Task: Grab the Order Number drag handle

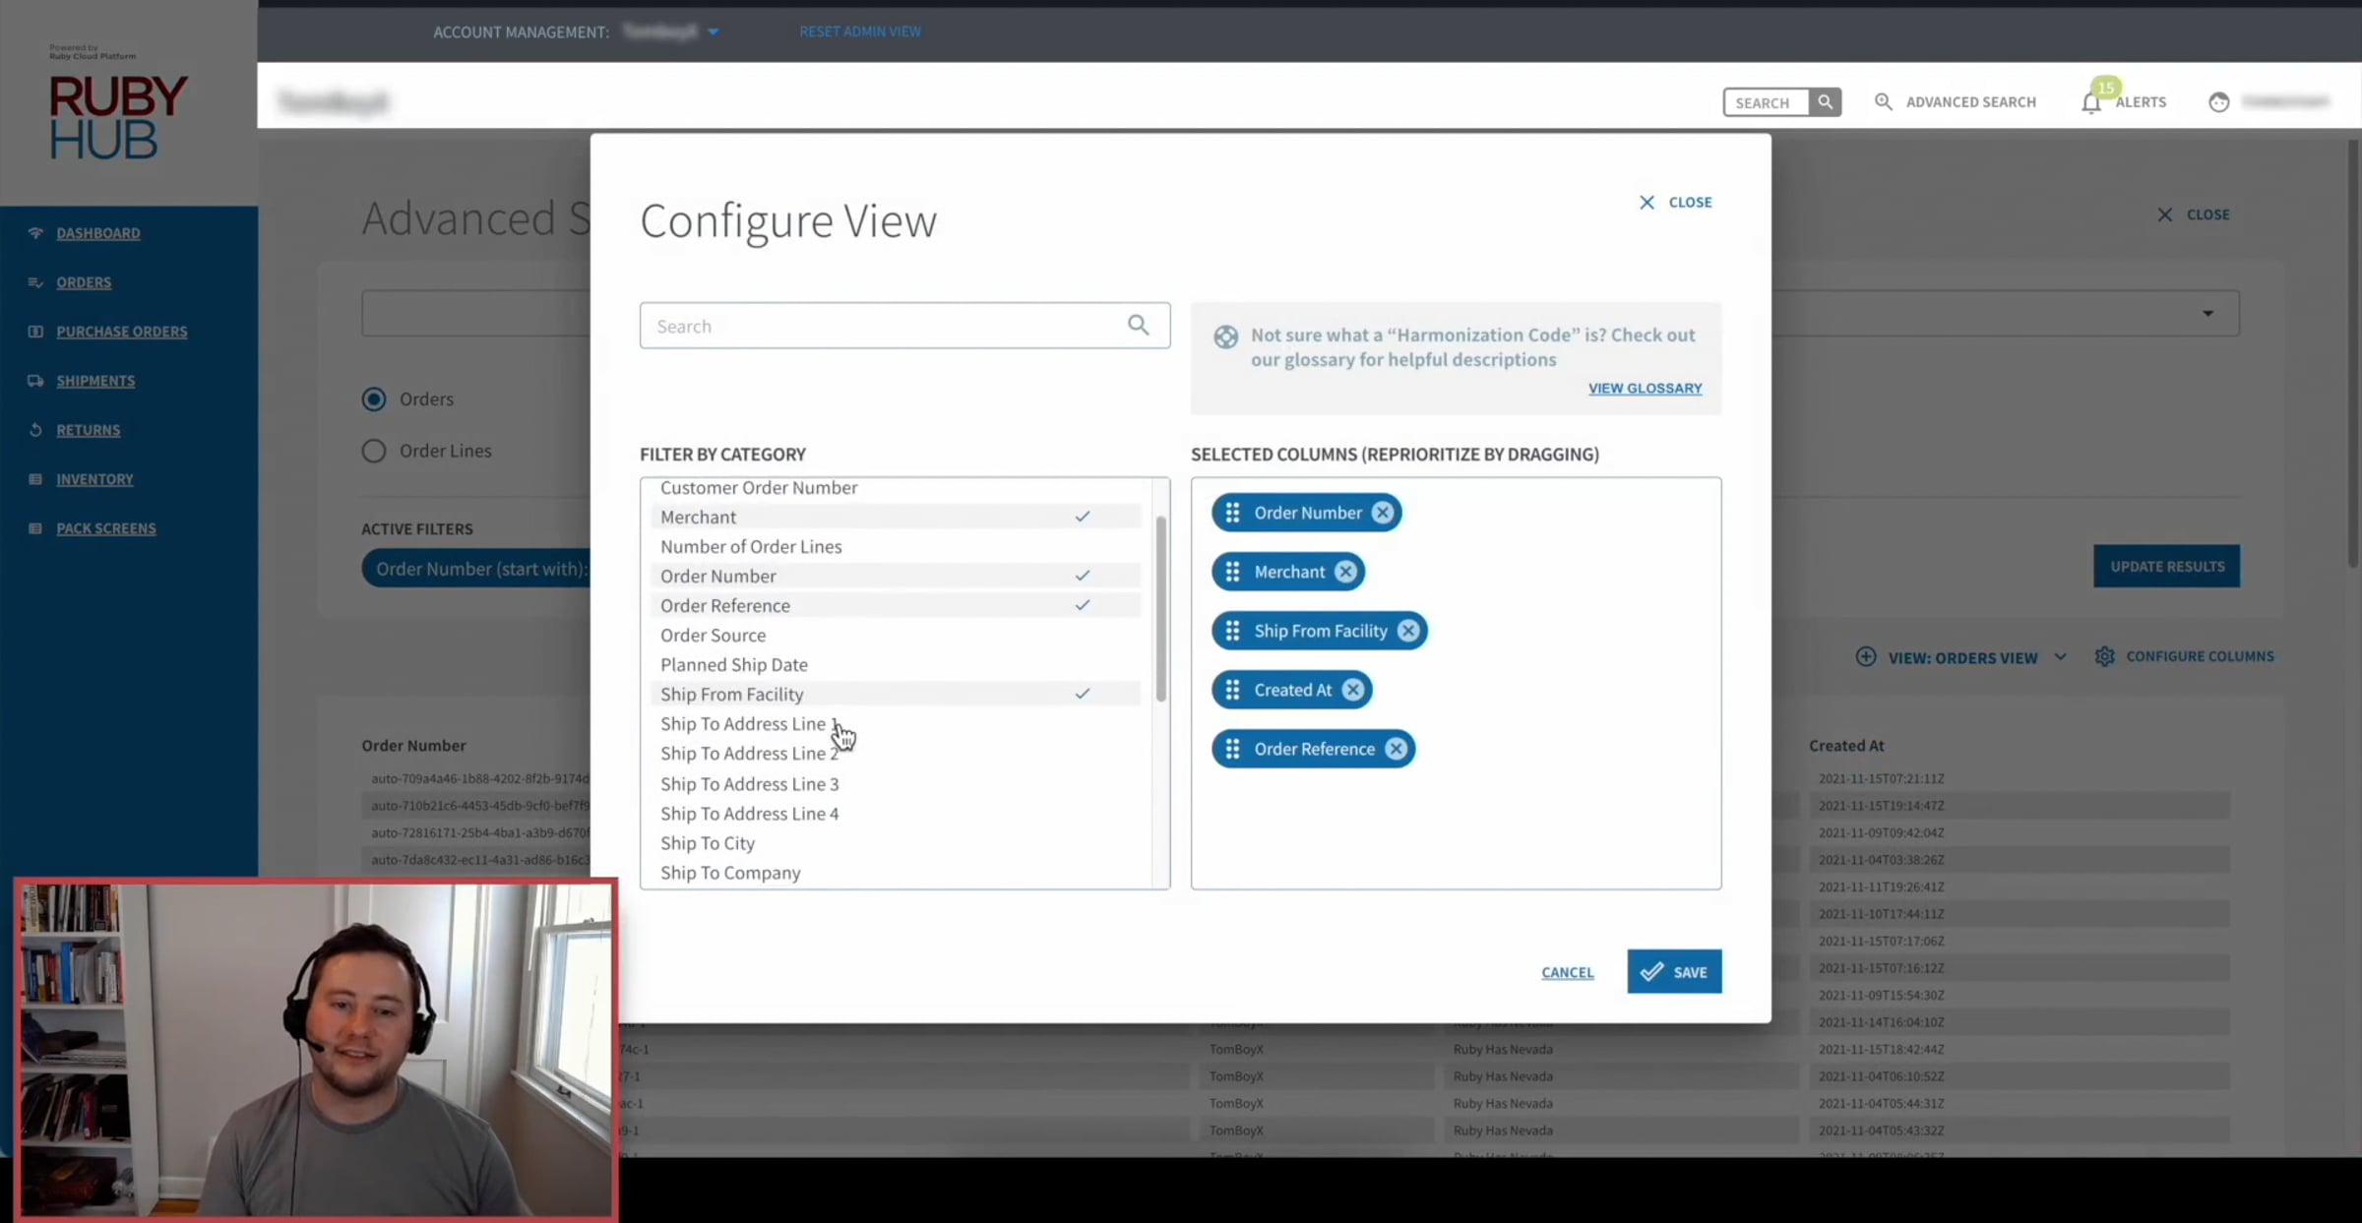Action: (1232, 513)
